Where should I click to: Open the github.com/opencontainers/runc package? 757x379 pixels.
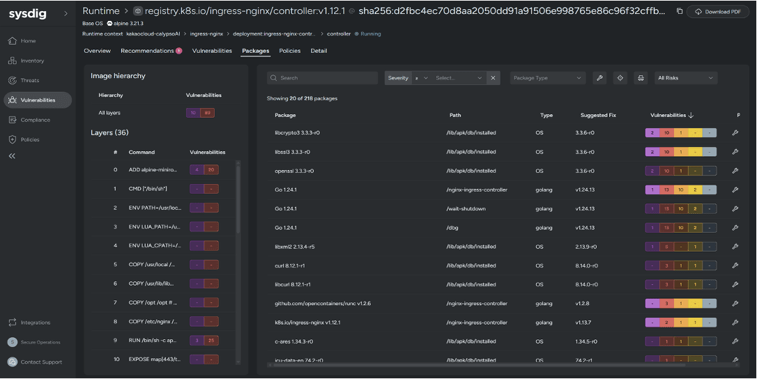point(323,304)
